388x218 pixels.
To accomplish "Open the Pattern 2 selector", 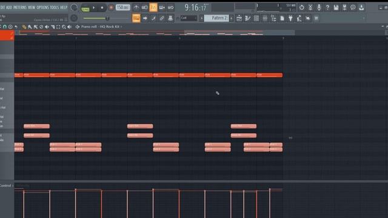I will tap(217, 18).
